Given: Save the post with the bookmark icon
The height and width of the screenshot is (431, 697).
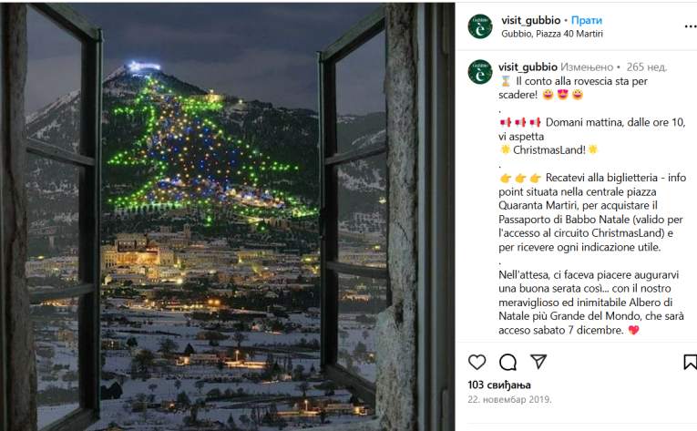Looking at the screenshot, I should coord(691,362).
